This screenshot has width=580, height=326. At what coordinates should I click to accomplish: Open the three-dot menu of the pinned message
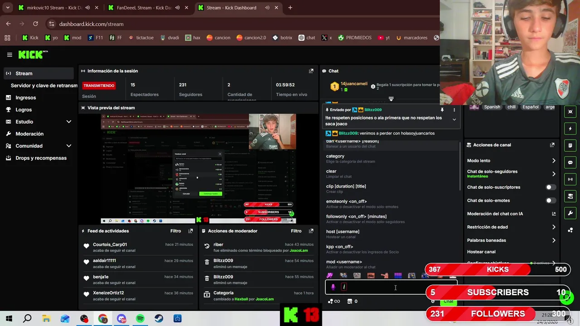pyautogui.click(x=454, y=110)
